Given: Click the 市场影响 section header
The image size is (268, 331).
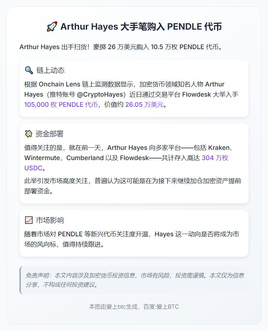Looking at the screenshot, I should point(47,220).
